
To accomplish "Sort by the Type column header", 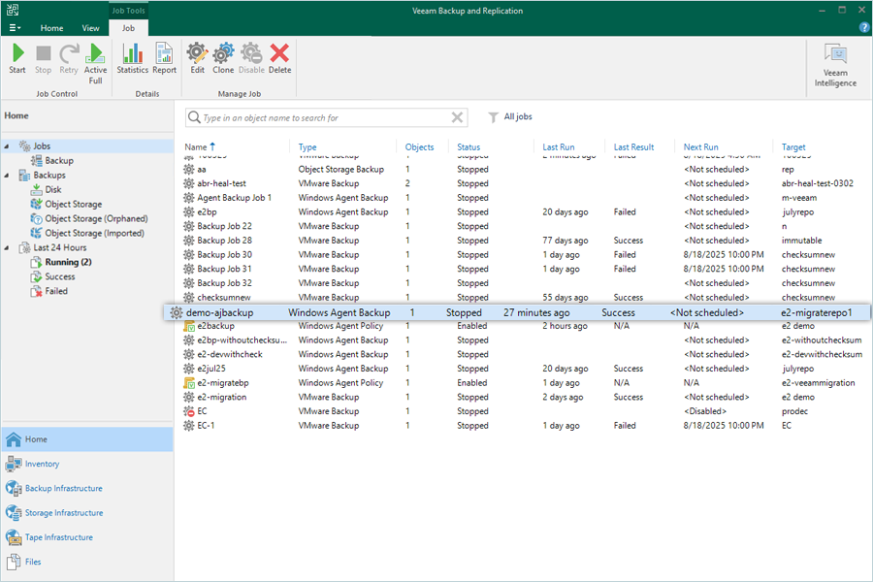I will pyautogui.click(x=307, y=147).
